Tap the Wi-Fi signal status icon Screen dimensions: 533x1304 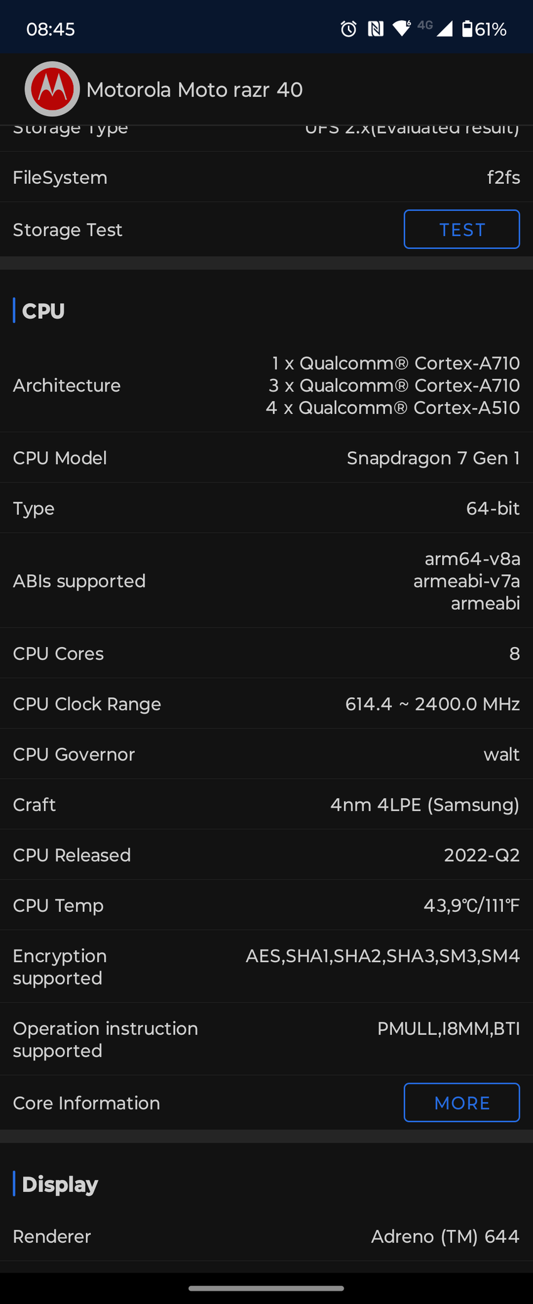[x=401, y=28]
